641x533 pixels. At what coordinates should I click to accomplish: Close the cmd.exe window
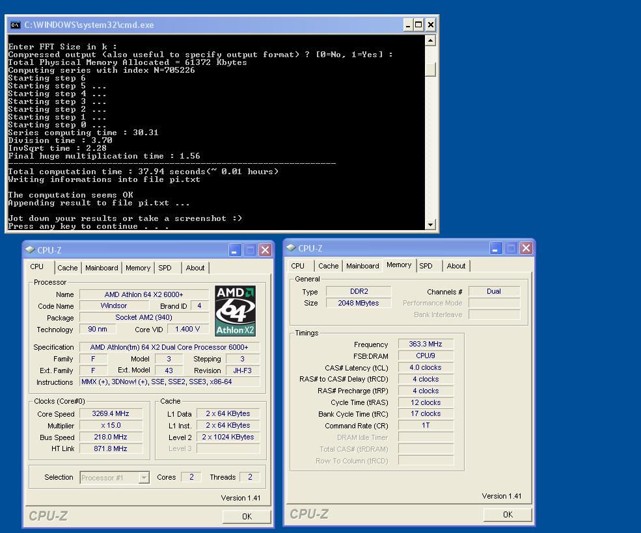pos(430,25)
